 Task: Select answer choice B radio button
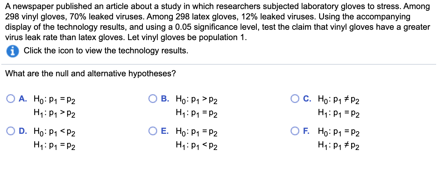coord(153,98)
